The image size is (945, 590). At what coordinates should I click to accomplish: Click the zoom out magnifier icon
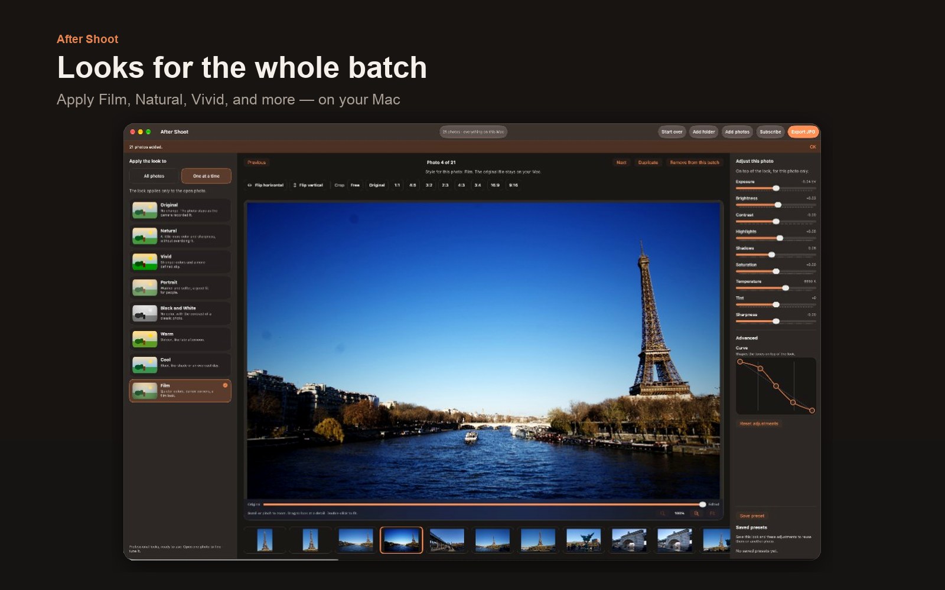[662, 513]
